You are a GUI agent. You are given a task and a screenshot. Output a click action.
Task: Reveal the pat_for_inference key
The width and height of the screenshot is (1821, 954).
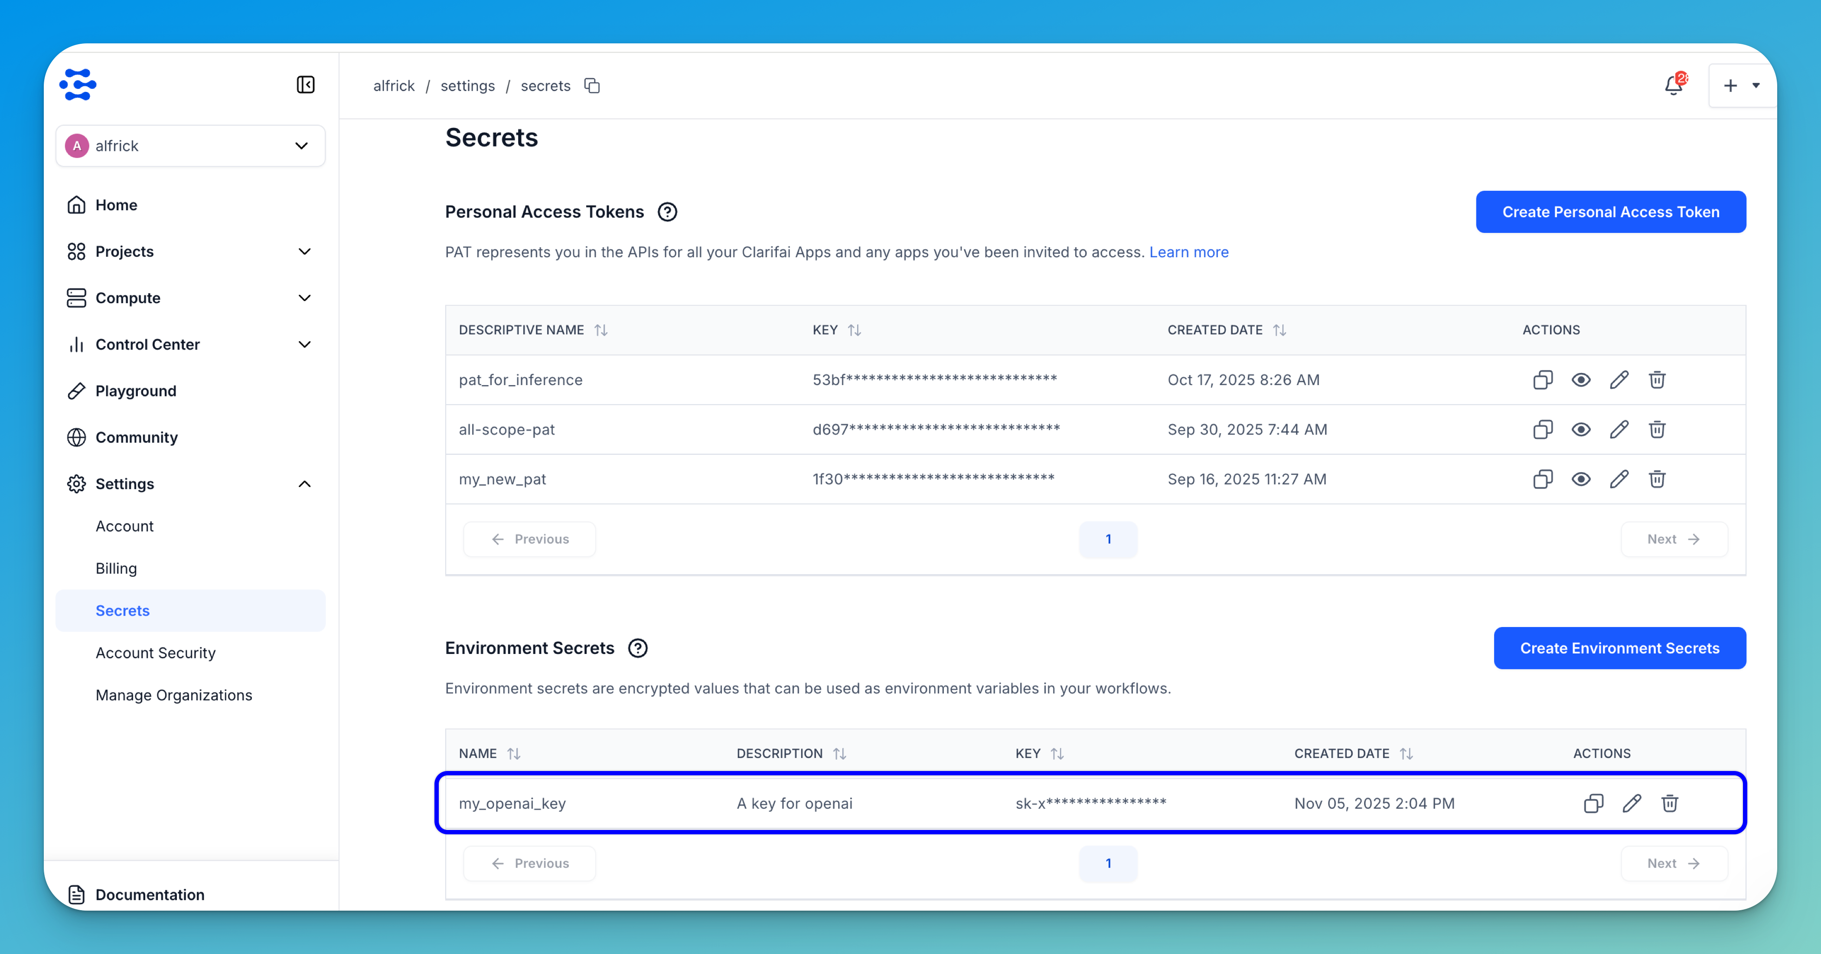click(1581, 380)
